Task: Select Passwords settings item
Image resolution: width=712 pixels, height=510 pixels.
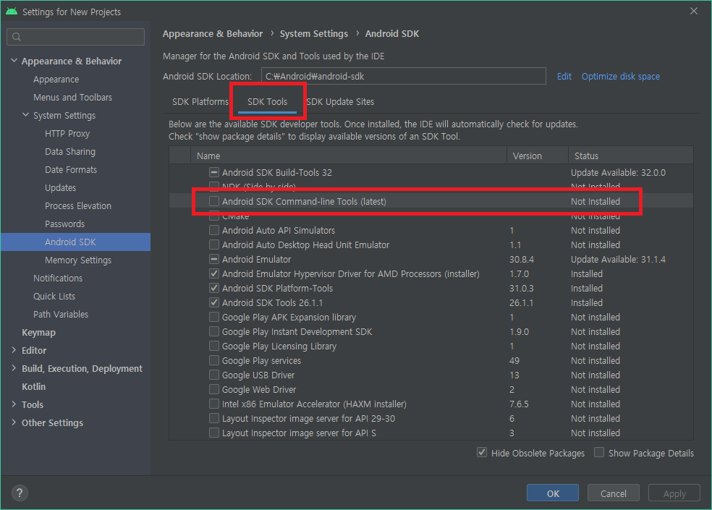Action: (x=65, y=224)
